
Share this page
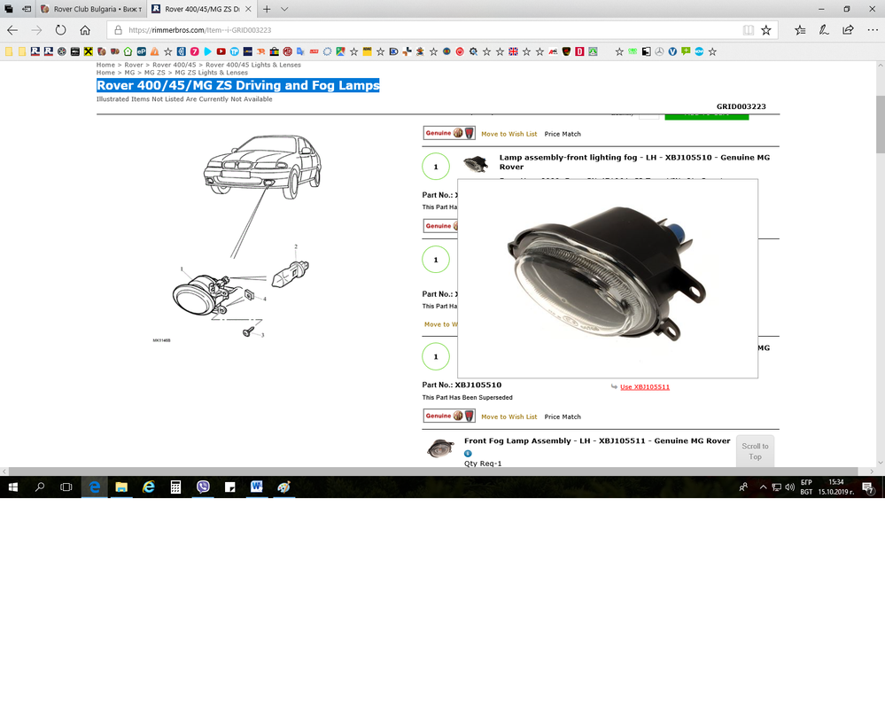tap(848, 30)
